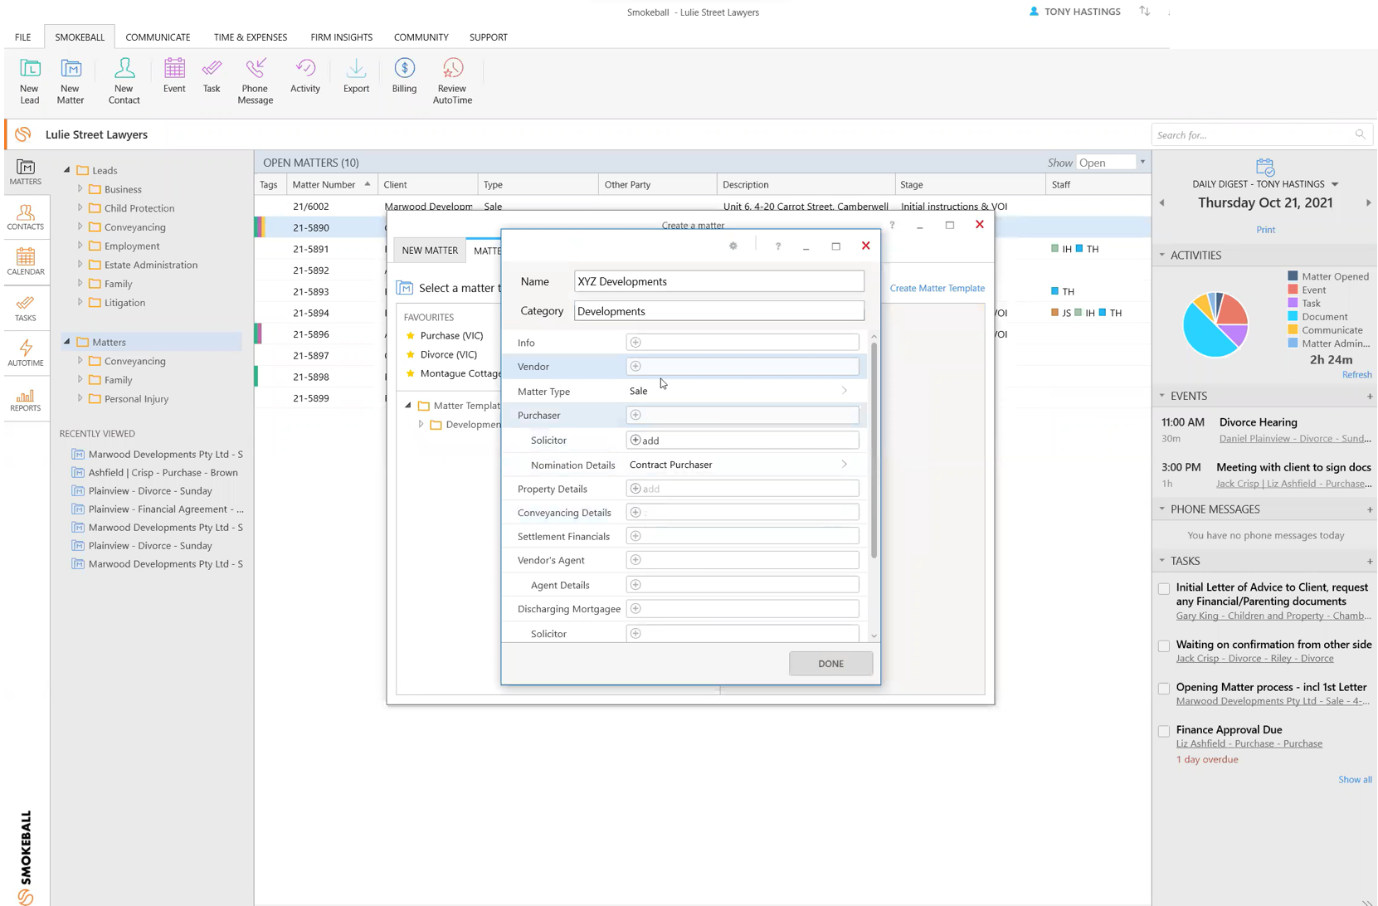Viewport: 1378px width, 906px height.
Task: Click the Export icon
Action: (x=356, y=75)
